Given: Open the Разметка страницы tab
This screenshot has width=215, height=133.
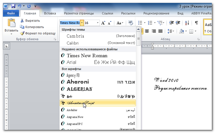Looking at the screenshot, I should (x=79, y=13).
